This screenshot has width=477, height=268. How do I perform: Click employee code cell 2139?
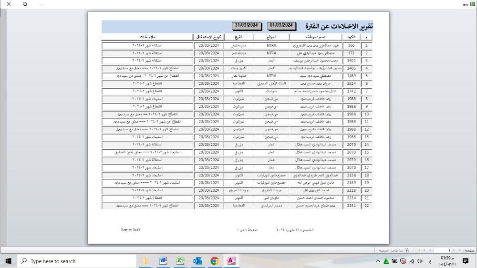coord(352,183)
